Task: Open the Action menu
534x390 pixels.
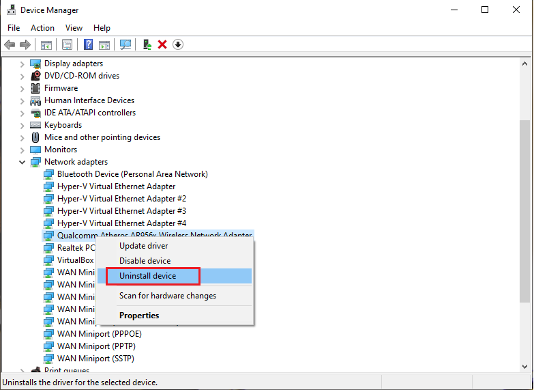Action: point(42,28)
